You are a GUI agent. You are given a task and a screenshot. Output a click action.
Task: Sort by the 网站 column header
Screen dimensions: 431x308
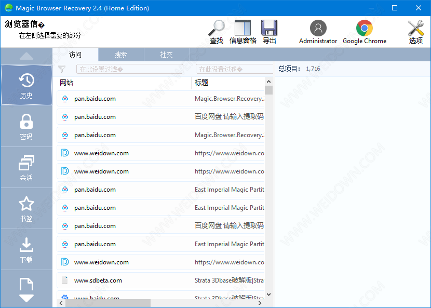(124, 83)
